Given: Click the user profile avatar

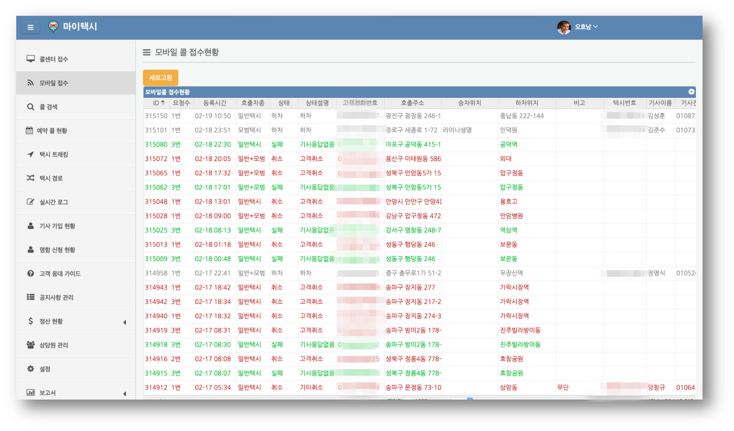Looking at the screenshot, I should [564, 27].
